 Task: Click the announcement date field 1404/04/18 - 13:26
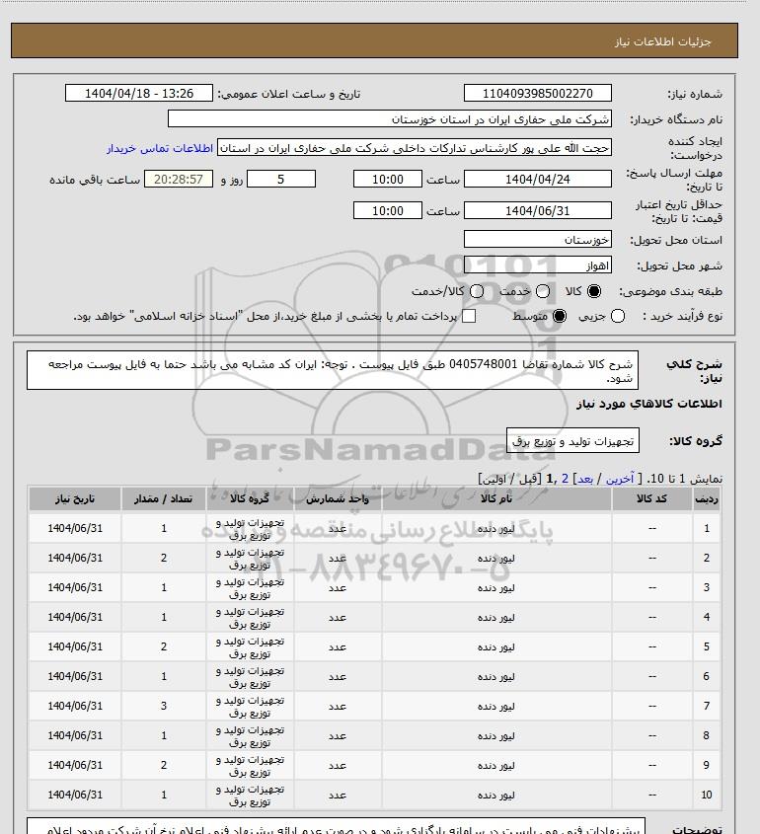139,93
